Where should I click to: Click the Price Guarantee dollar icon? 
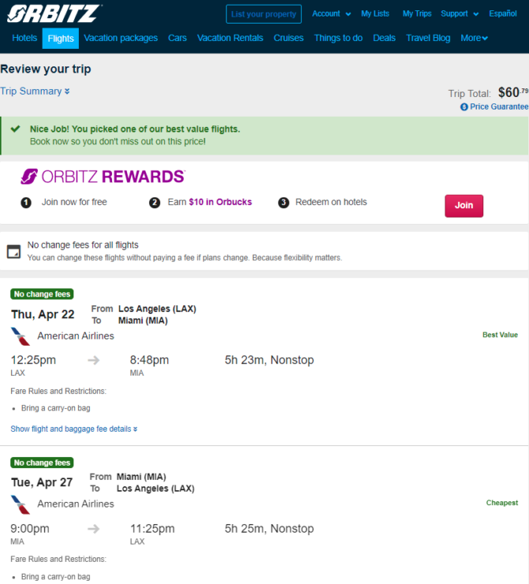pos(463,107)
